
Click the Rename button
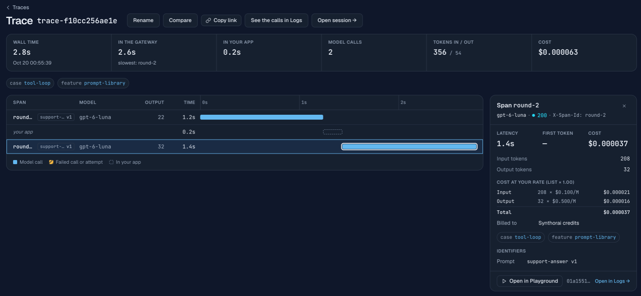(143, 20)
